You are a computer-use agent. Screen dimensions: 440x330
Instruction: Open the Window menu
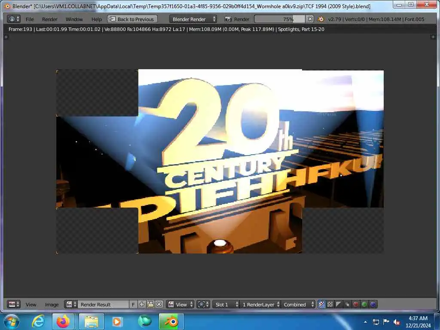click(74, 19)
